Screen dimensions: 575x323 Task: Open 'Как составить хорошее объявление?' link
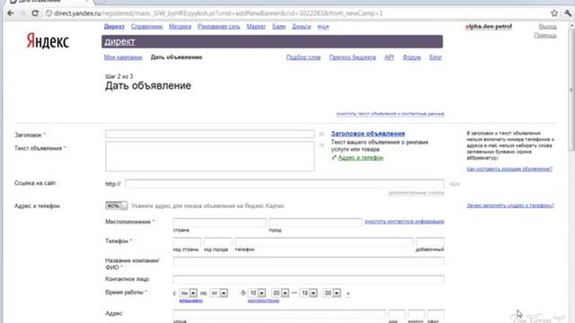(509, 169)
